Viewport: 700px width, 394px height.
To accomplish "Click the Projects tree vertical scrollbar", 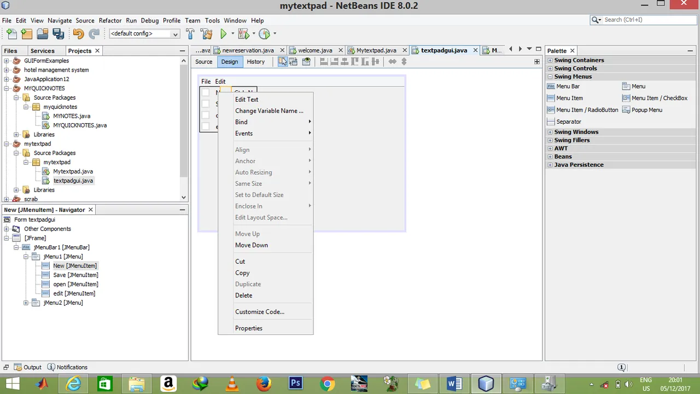I will (184, 129).
